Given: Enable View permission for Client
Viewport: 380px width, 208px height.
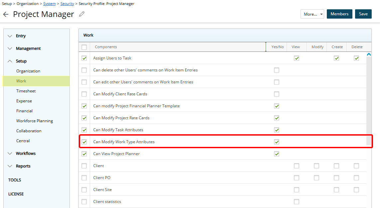Looking at the screenshot, I should pyautogui.click(x=296, y=165).
